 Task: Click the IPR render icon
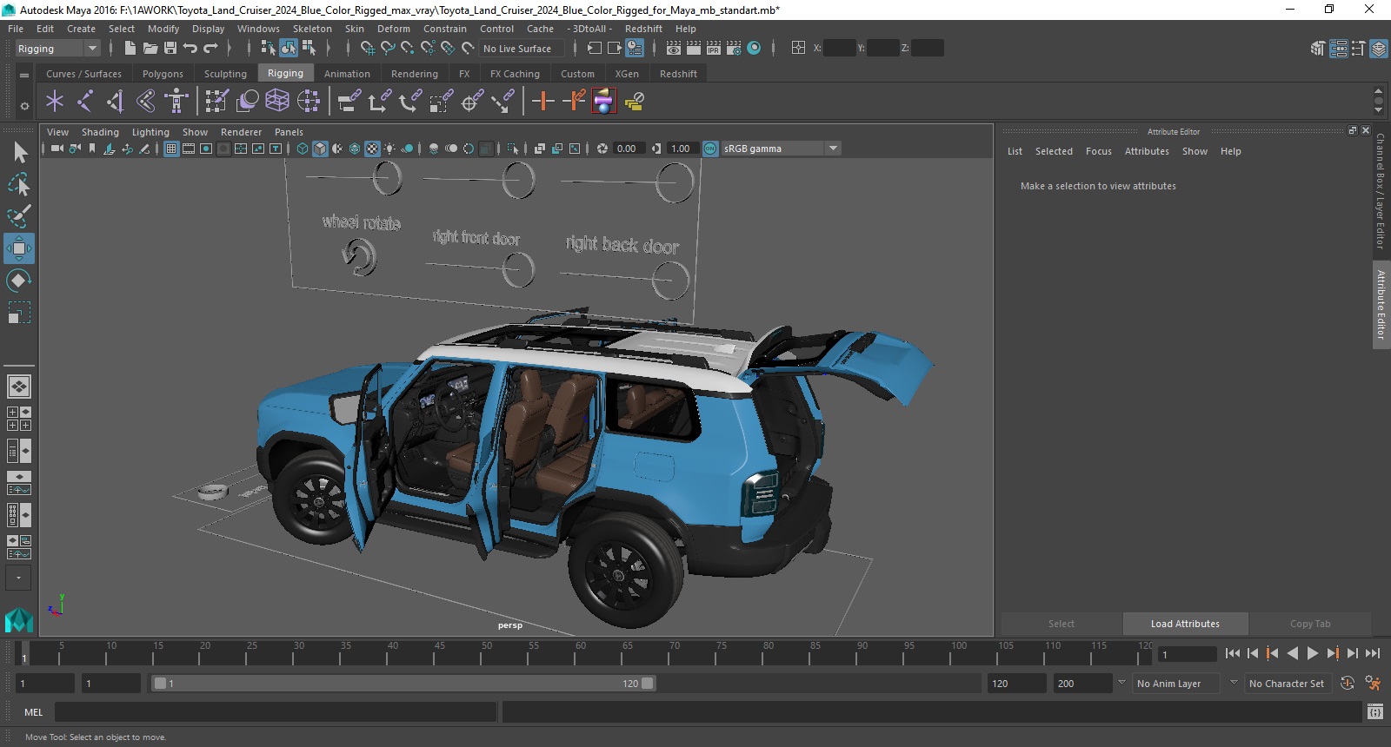pos(714,49)
